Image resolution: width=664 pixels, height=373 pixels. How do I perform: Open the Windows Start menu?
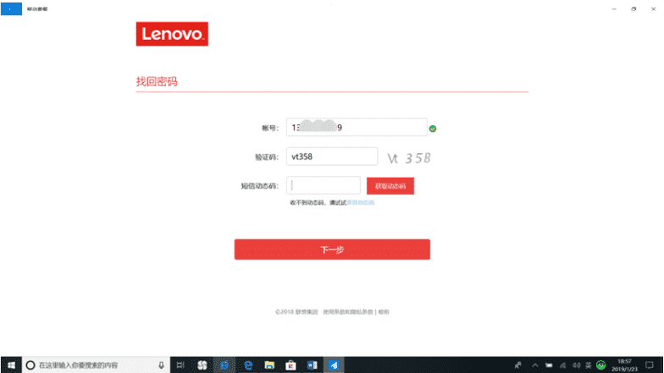coord(12,365)
